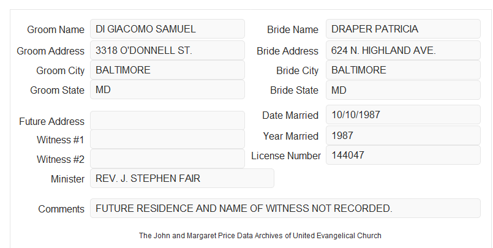Focus the empty Witness #2 field
This screenshot has width=493, height=248.
[x=167, y=159]
